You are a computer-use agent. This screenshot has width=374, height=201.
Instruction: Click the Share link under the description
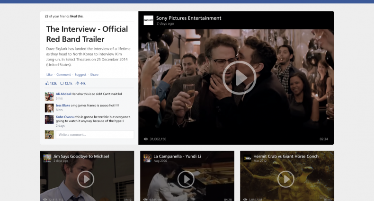click(x=94, y=75)
